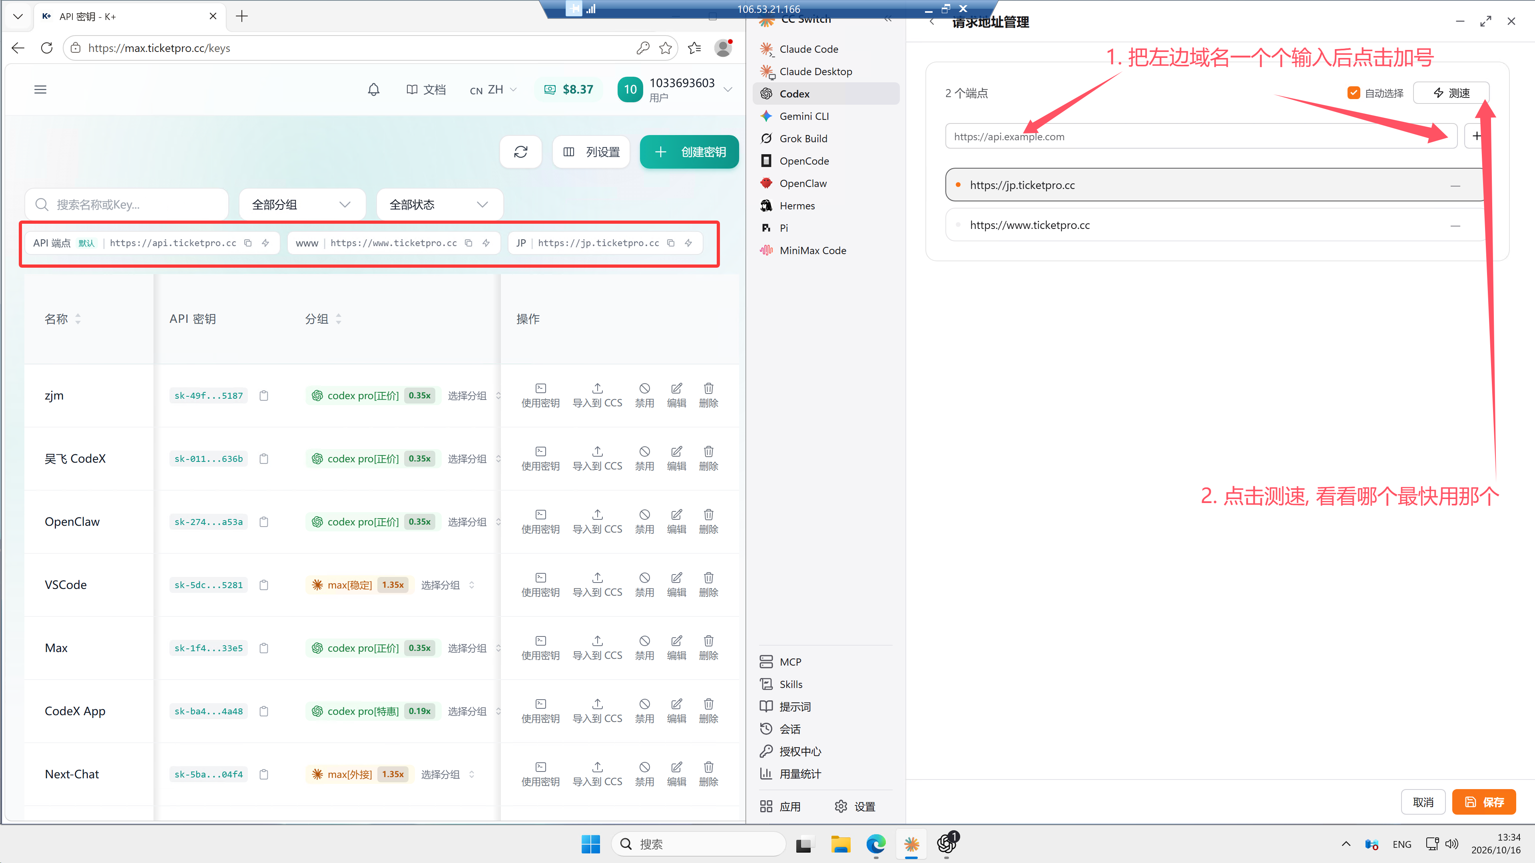Open 列设置 column settings
This screenshot has height=863, width=1535.
591,152
